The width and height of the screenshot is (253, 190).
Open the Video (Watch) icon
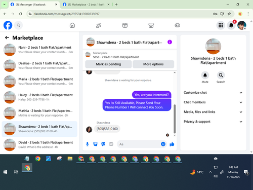point(125,25)
